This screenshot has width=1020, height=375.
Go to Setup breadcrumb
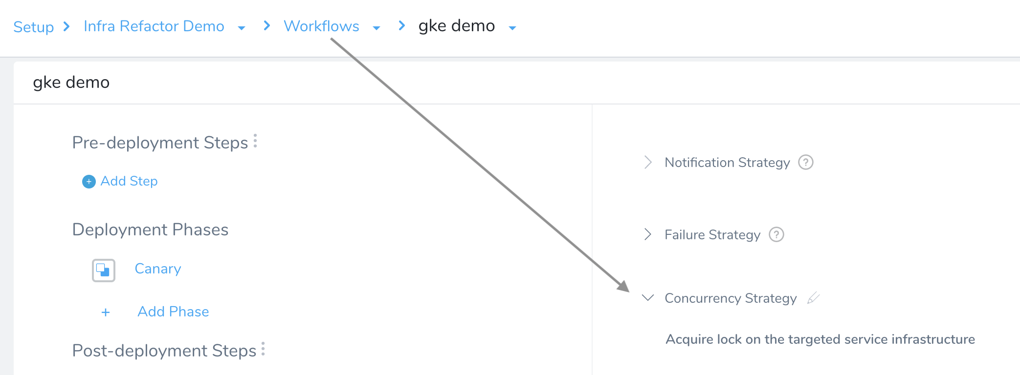(x=34, y=27)
